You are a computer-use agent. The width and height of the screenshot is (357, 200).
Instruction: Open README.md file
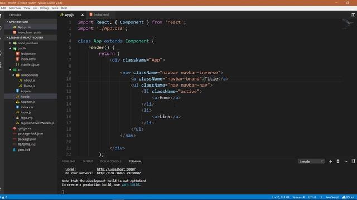pos(27,144)
